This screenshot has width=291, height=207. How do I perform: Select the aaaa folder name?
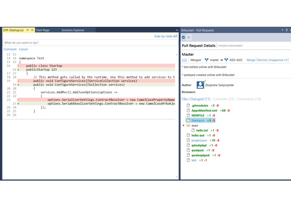[x=195, y=126]
